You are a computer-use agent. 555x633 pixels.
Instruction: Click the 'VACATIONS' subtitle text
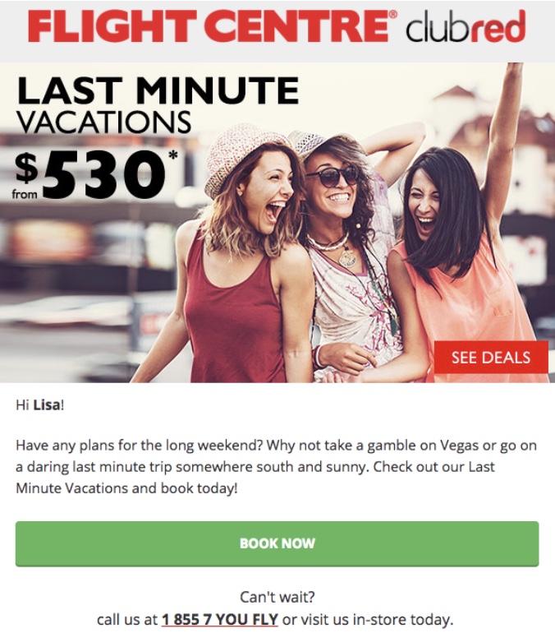pyautogui.click(x=103, y=122)
